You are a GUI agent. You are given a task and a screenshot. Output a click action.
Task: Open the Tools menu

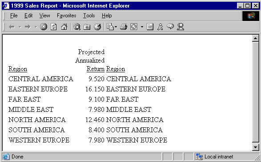point(89,16)
